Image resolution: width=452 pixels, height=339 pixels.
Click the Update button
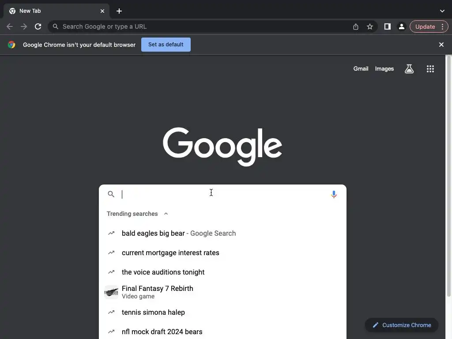(x=425, y=27)
